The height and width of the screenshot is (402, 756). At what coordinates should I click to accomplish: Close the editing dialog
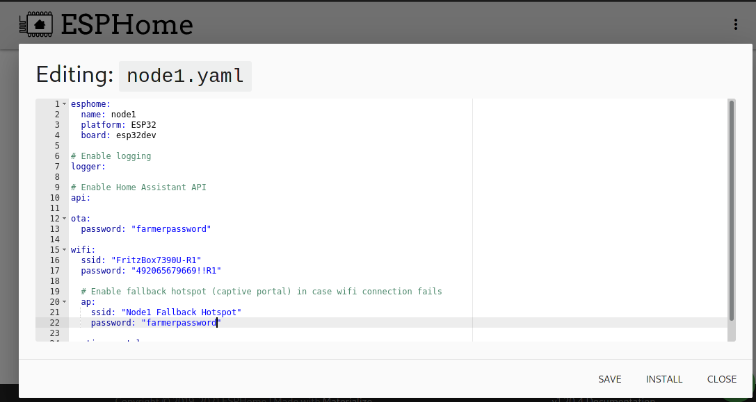721,379
